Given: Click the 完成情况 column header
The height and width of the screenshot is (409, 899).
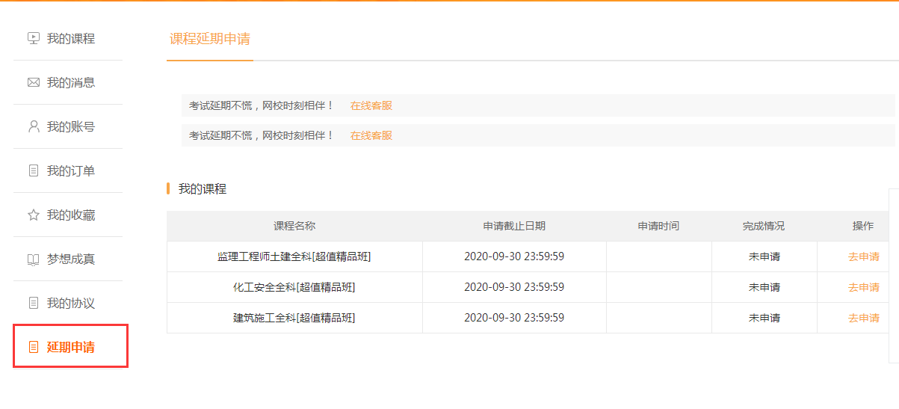Looking at the screenshot, I should 764,226.
